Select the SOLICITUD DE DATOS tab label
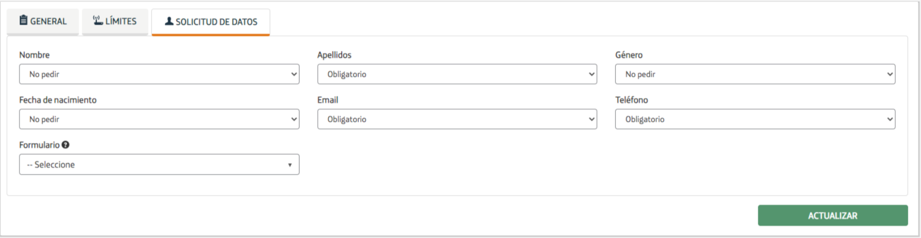921x238 pixels. pos(216,22)
